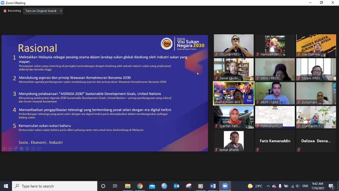Click the previous slide arrow on presentation
339x191 pixels.
pyautogui.click(x=4, y=149)
